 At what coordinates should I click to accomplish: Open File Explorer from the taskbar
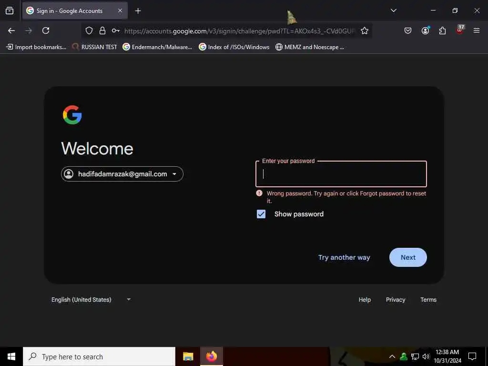[188, 356]
